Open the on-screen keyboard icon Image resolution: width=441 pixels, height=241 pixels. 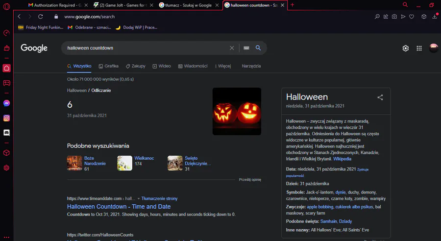pyautogui.click(x=246, y=48)
